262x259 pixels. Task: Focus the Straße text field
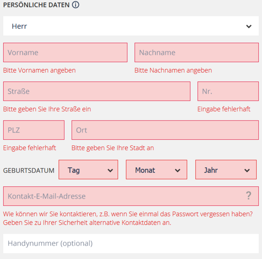tap(97, 91)
